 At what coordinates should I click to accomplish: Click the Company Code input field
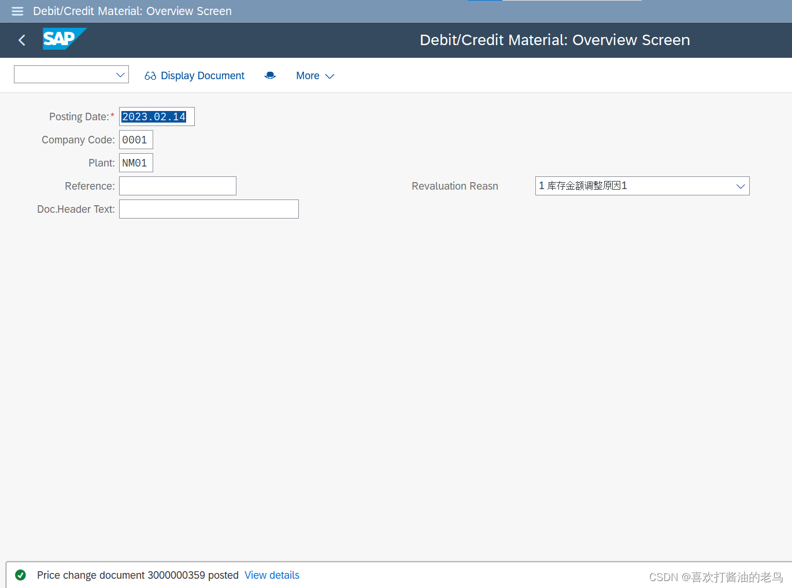tap(135, 139)
